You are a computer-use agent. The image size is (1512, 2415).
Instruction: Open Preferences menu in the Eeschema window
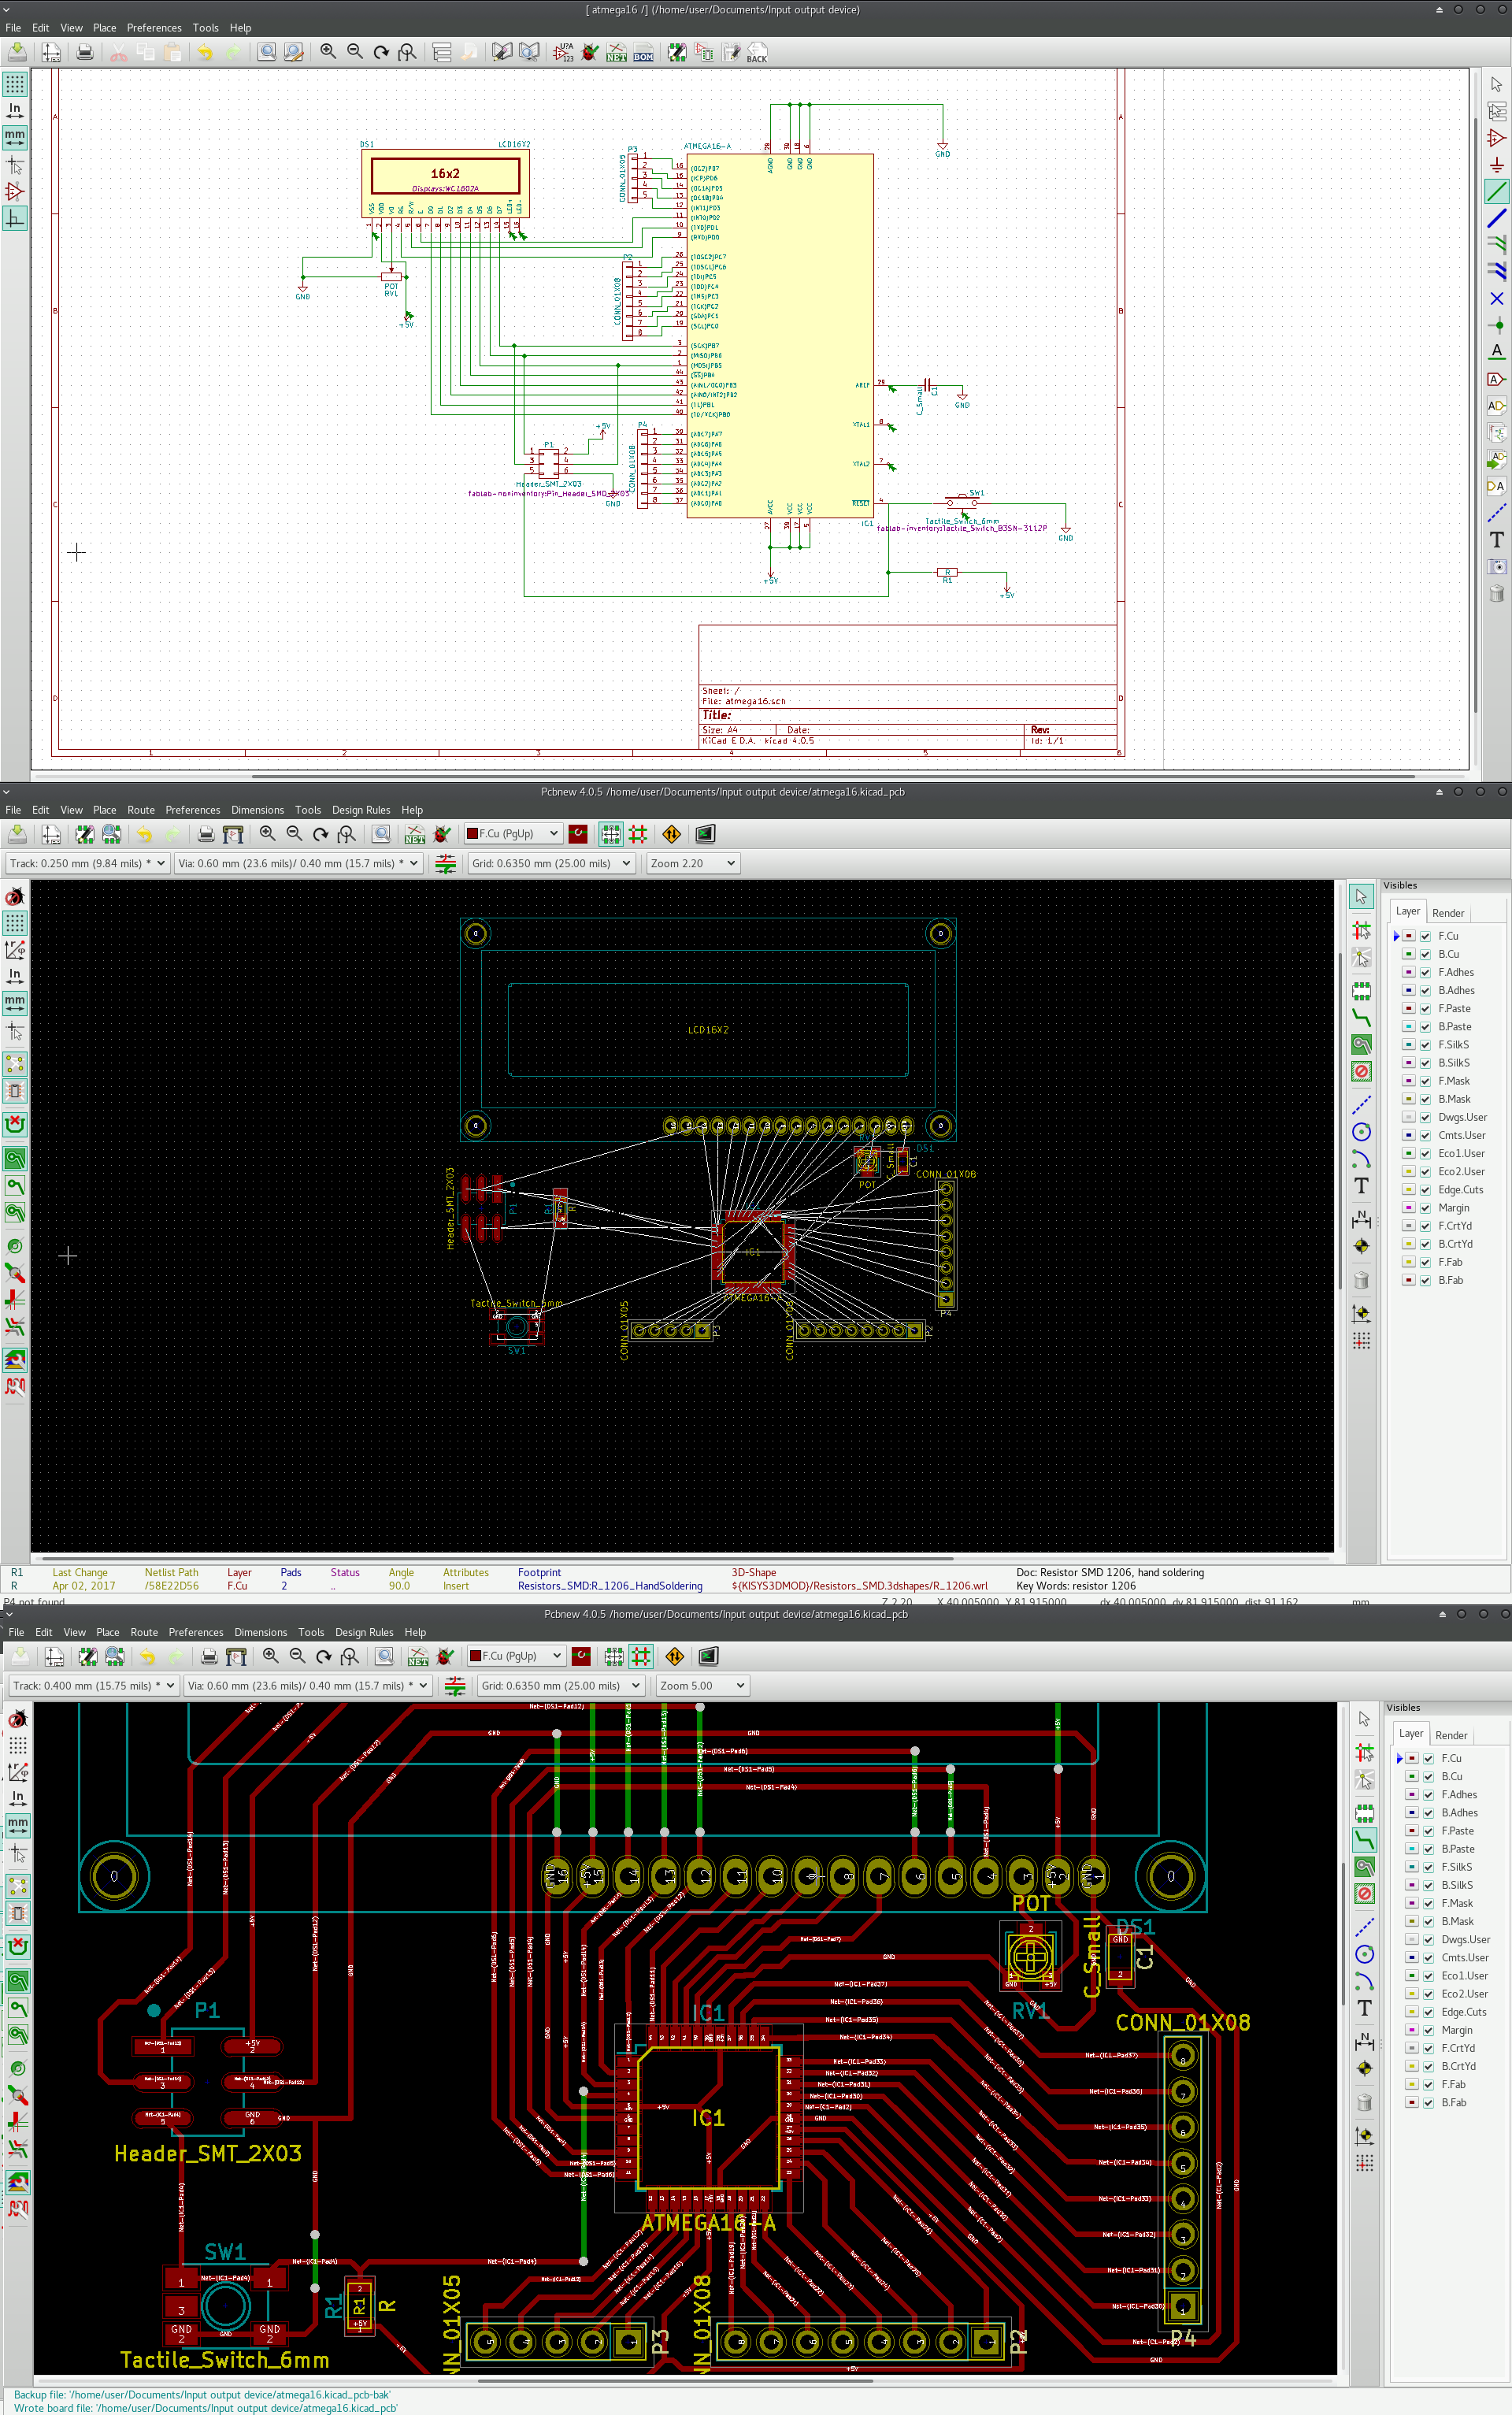154,28
